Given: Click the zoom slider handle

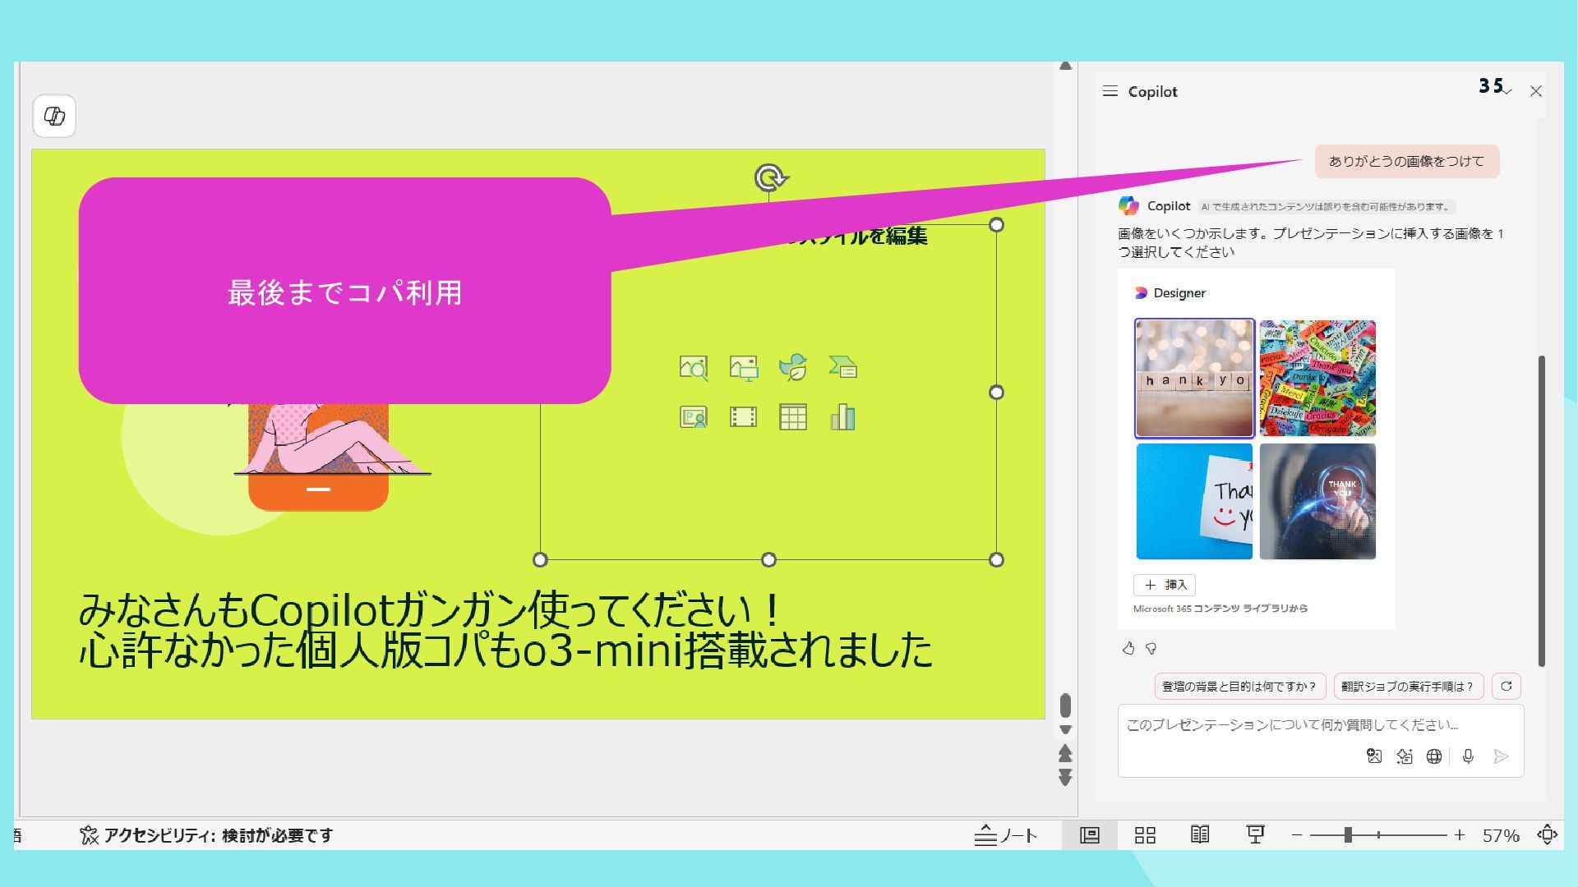Looking at the screenshot, I should coord(1348,835).
